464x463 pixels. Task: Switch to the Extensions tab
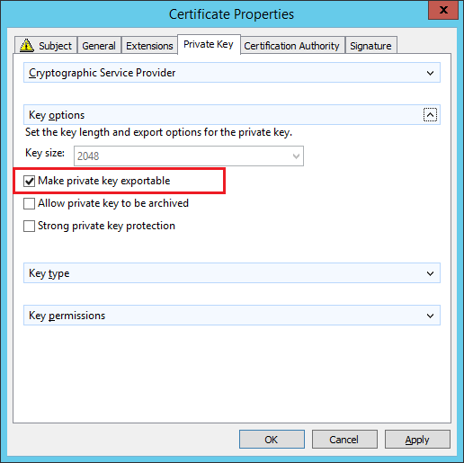pos(149,46)
